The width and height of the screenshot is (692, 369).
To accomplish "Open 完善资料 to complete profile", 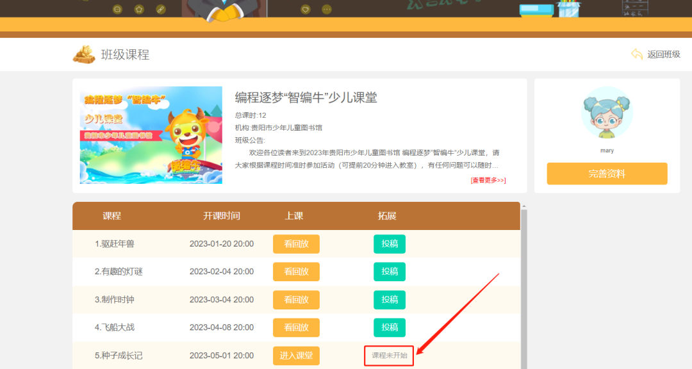I will [607, 174].
